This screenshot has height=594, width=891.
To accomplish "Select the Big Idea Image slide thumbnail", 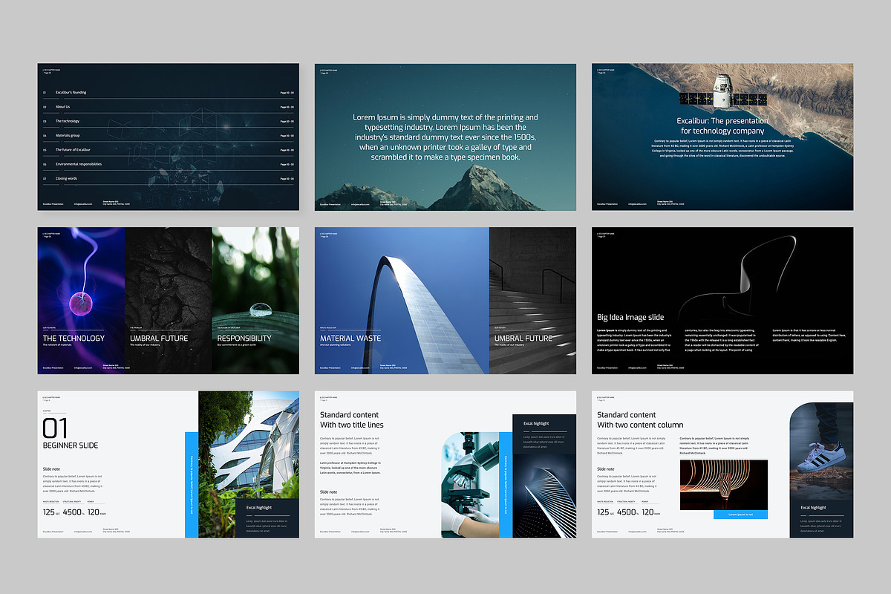I will 722,300.
